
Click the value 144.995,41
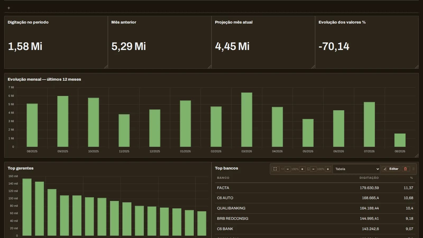(369, 218)
